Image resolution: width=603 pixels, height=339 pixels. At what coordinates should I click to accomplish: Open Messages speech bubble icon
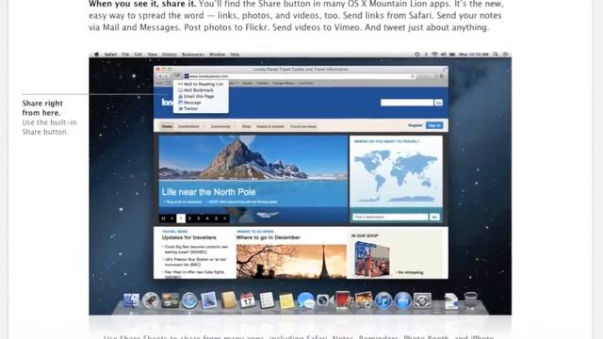(305, 300)
